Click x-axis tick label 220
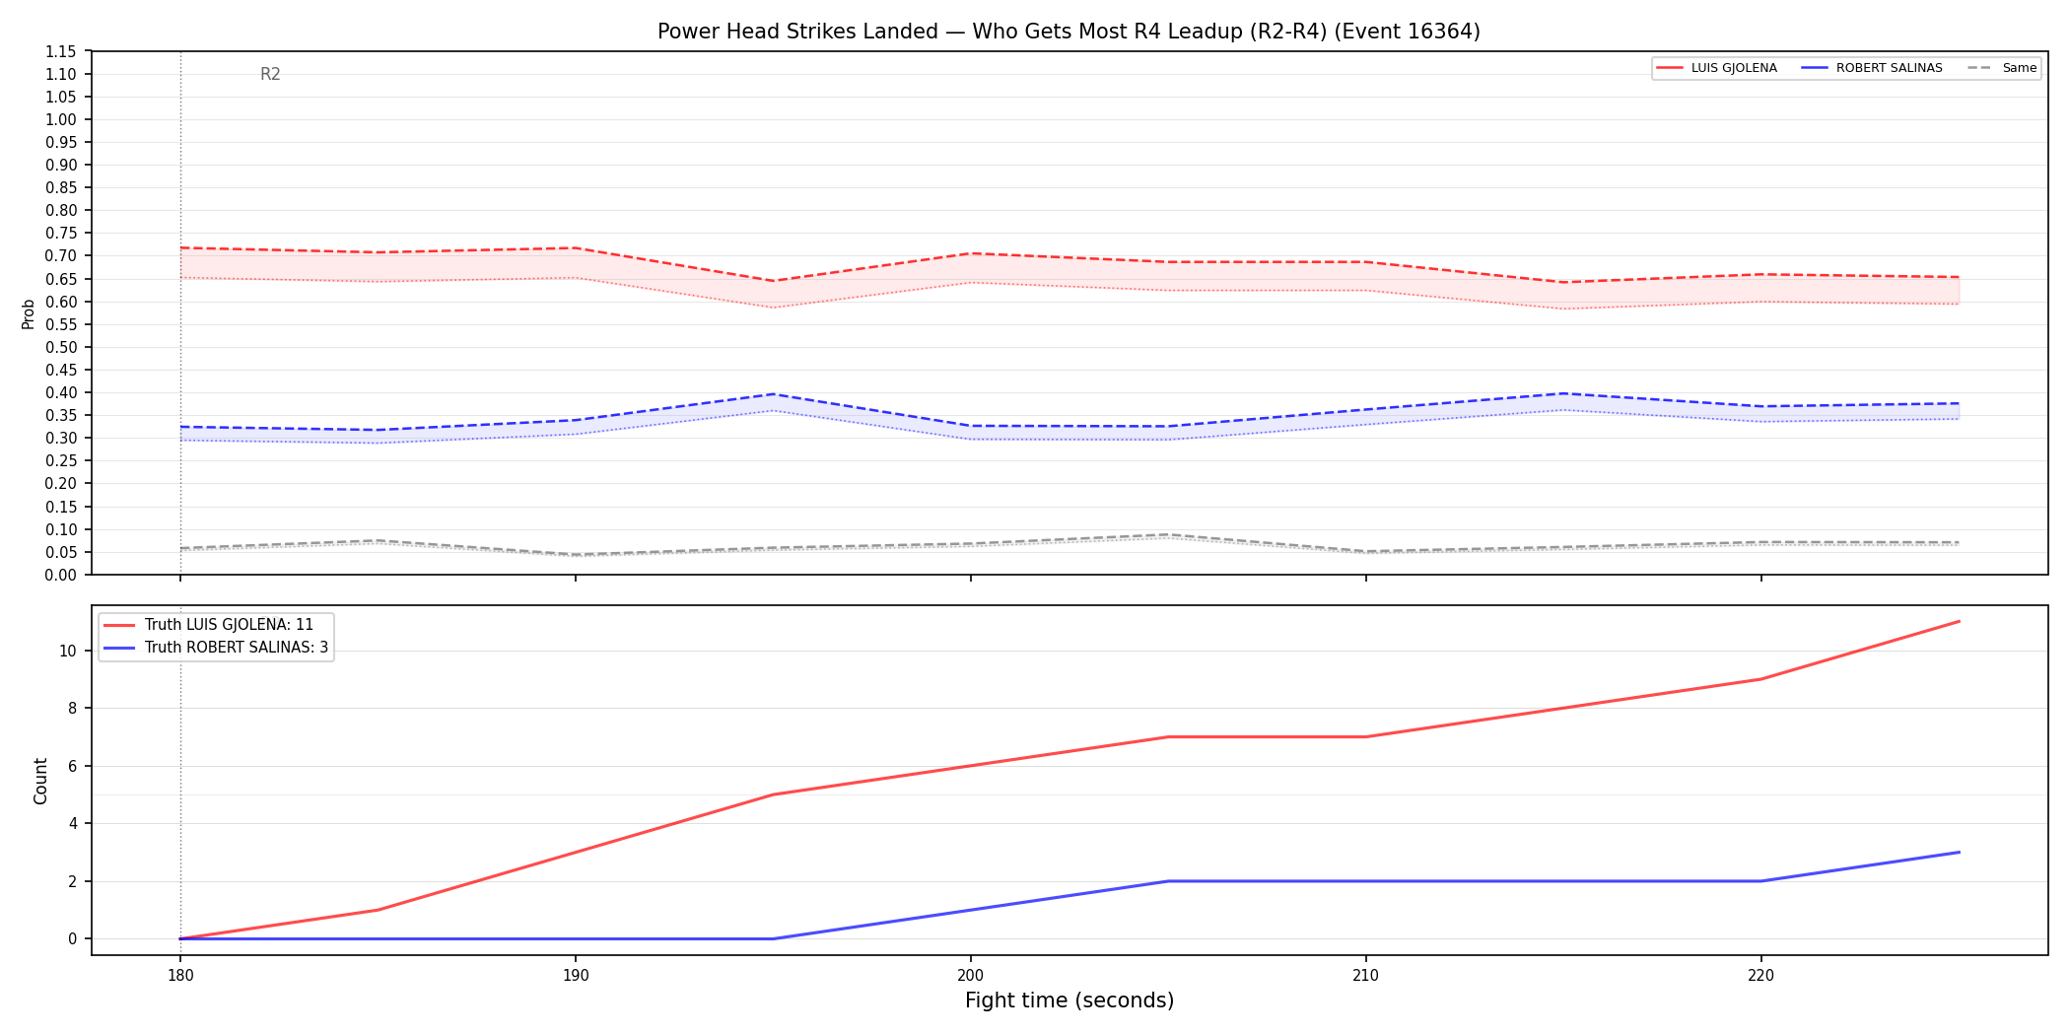2070x1035 pixels. [x=1760, y=976]
